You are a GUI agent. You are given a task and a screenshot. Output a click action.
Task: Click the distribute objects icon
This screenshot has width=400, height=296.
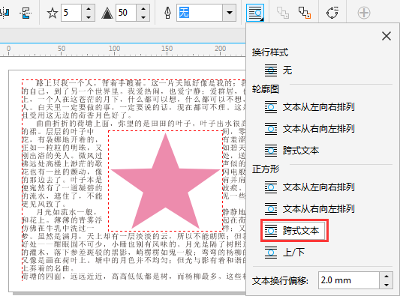click(x=26, y=13)
